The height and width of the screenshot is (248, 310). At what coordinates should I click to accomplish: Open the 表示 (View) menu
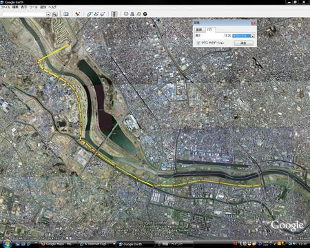[x=24, y=7]
